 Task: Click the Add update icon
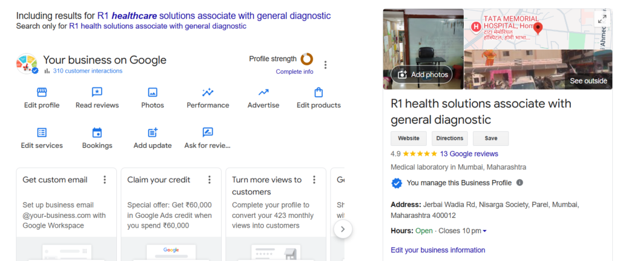(153, 133)
